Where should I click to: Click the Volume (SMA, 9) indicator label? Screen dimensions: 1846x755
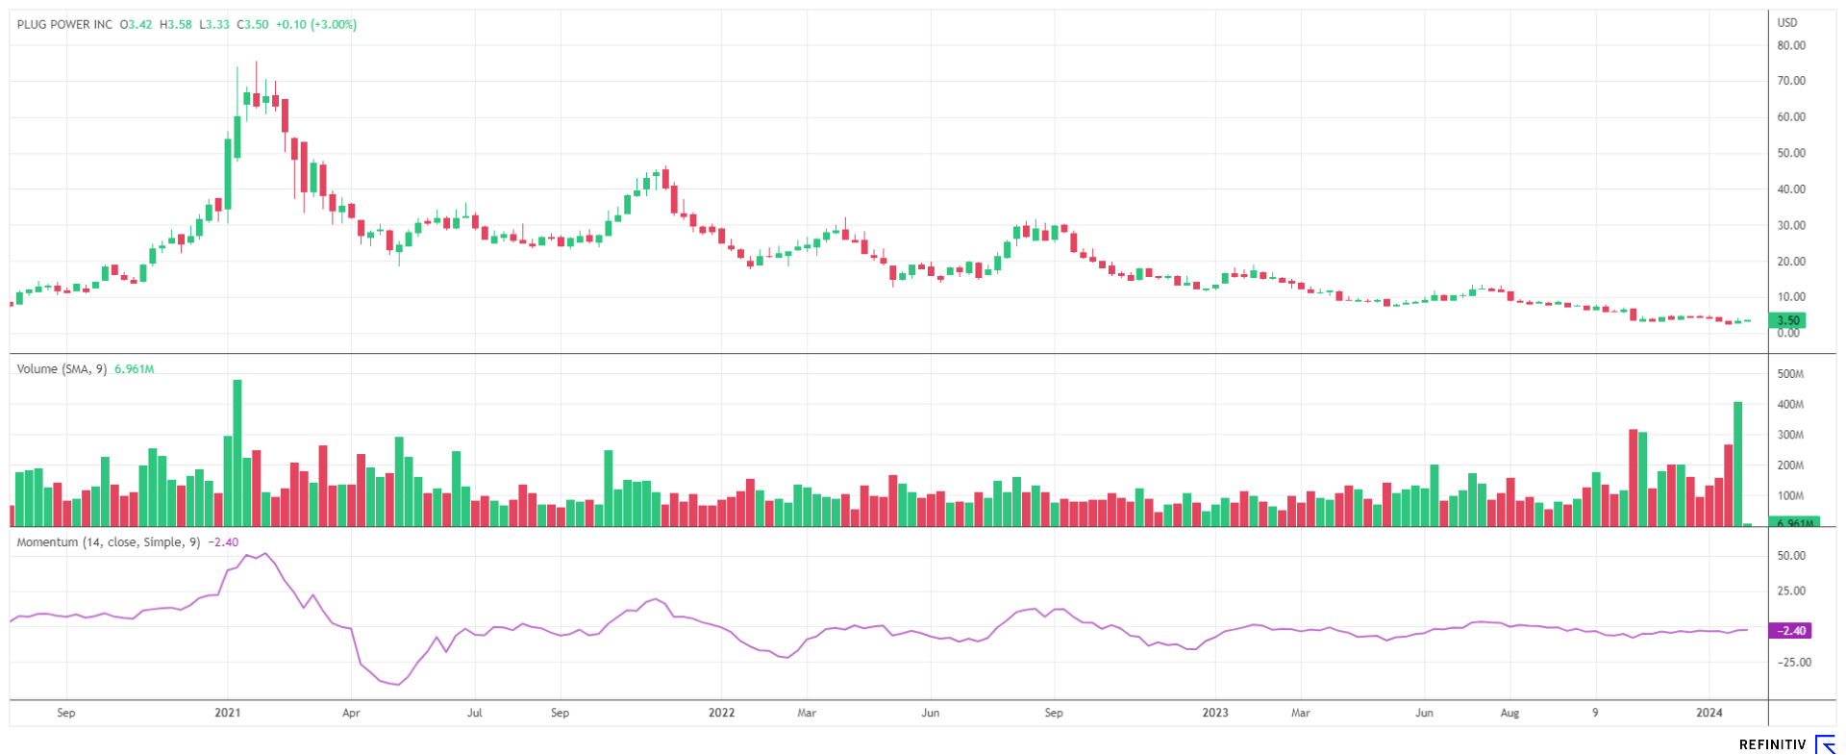62,369
